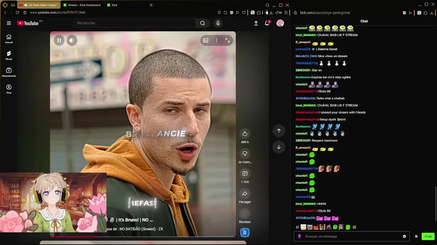
Task: Click the Partager share button
Action: tap(245, 194)
